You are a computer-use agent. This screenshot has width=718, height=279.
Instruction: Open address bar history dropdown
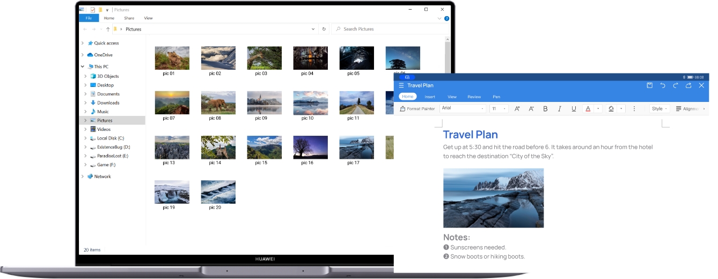coord(313,29)
